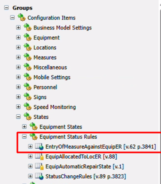Click the Measures gears icon
This screenshot has width=161, height=184.
pyautogui.click(x=27, y=58)
